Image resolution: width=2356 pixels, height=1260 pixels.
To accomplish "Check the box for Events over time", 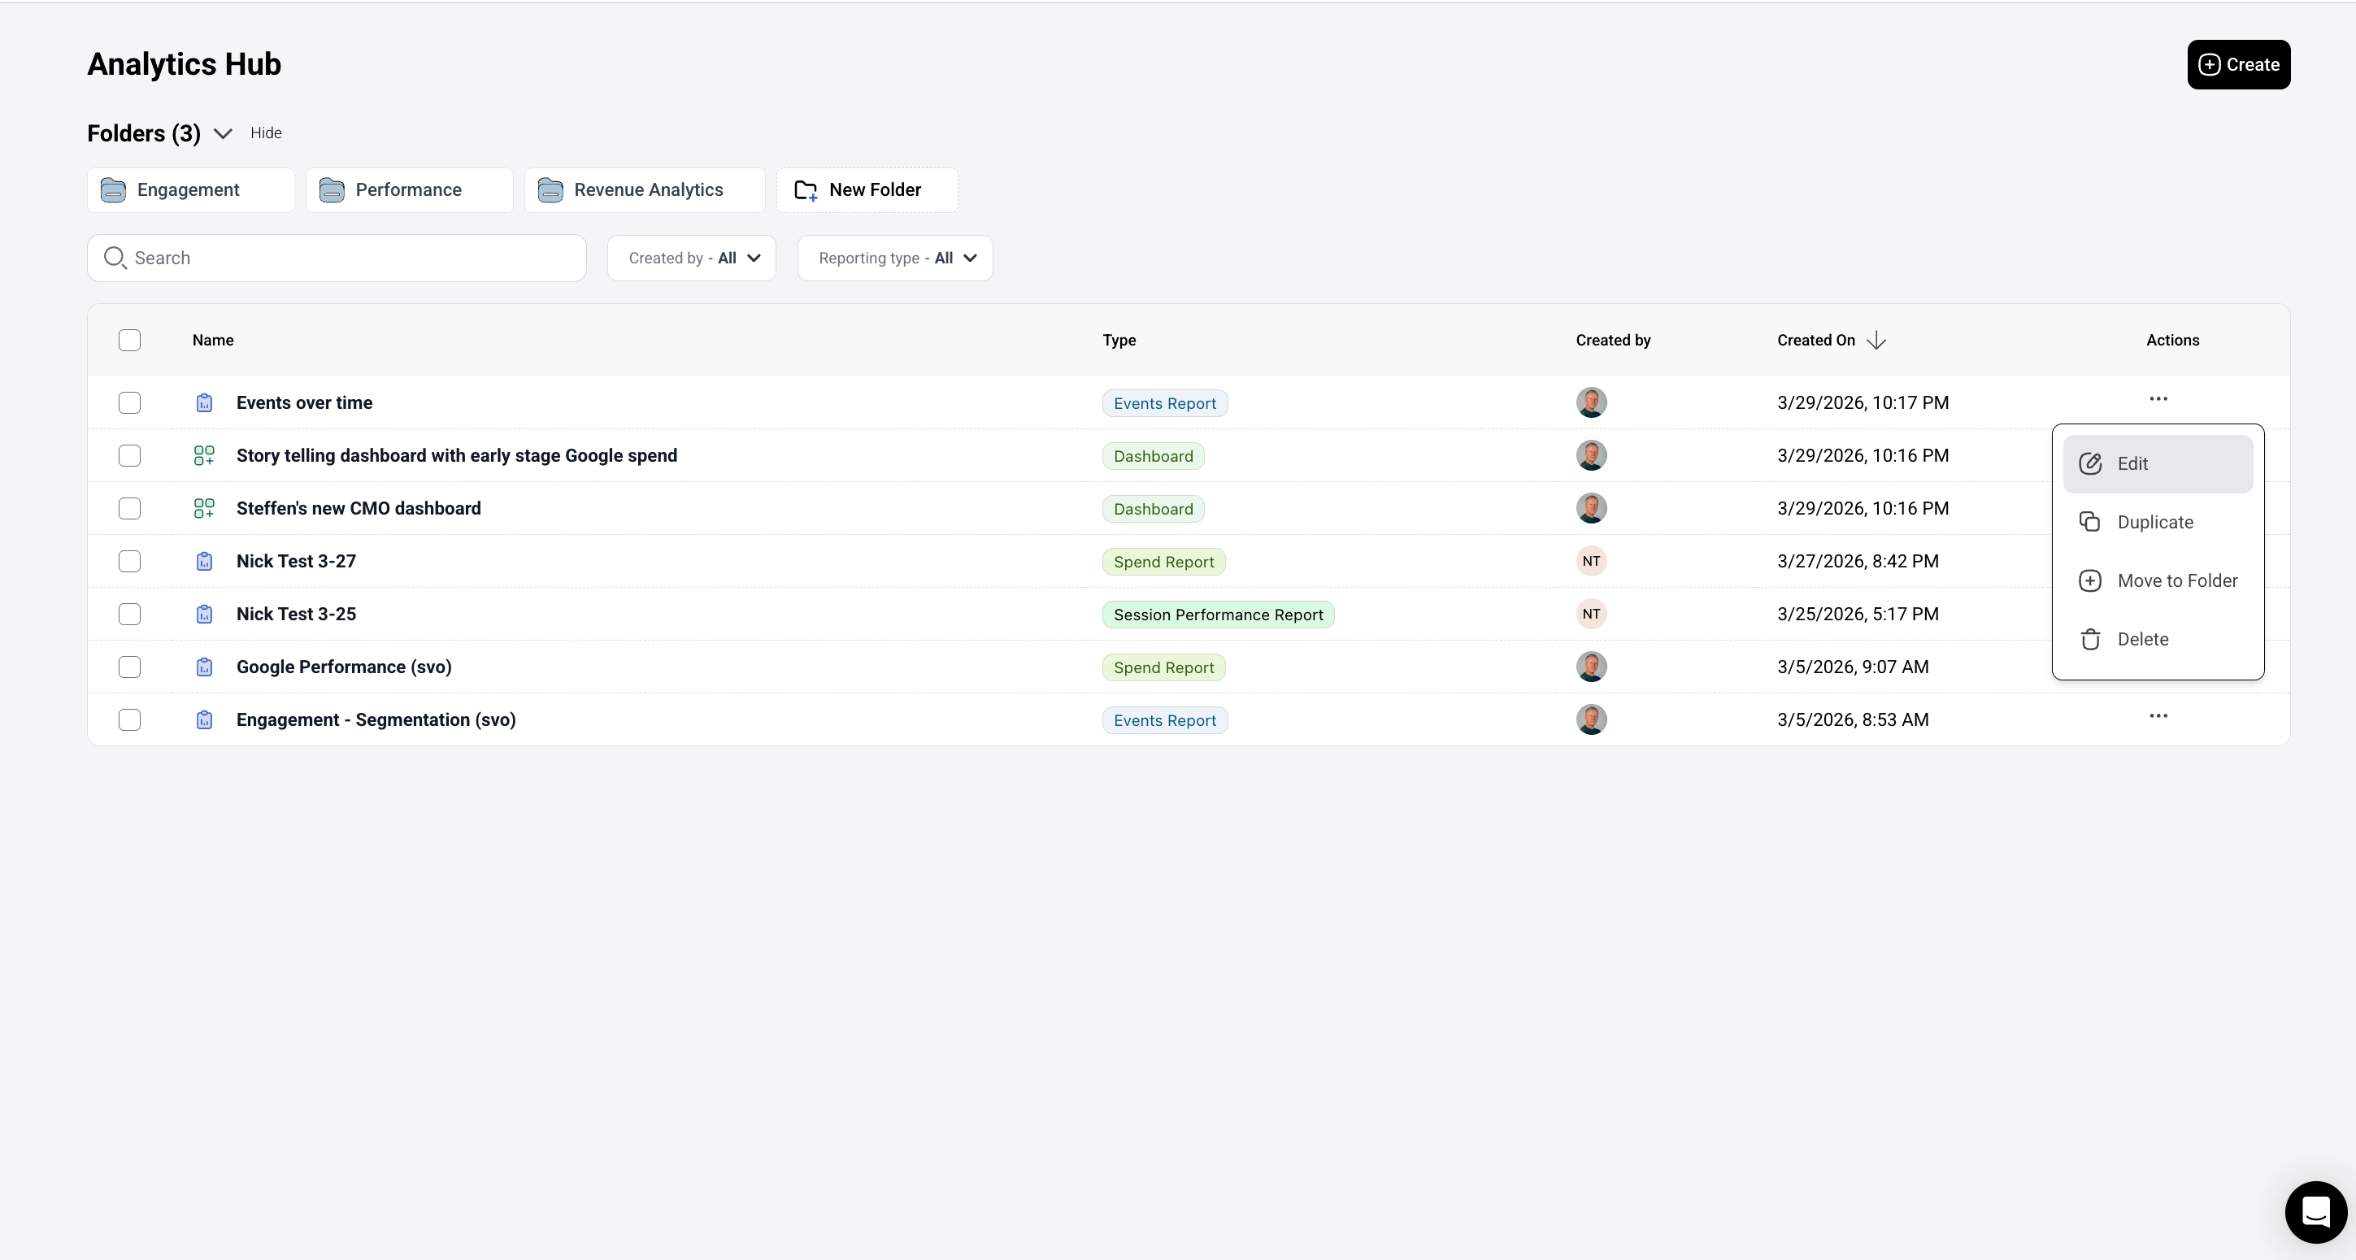I will coord(130,403).
